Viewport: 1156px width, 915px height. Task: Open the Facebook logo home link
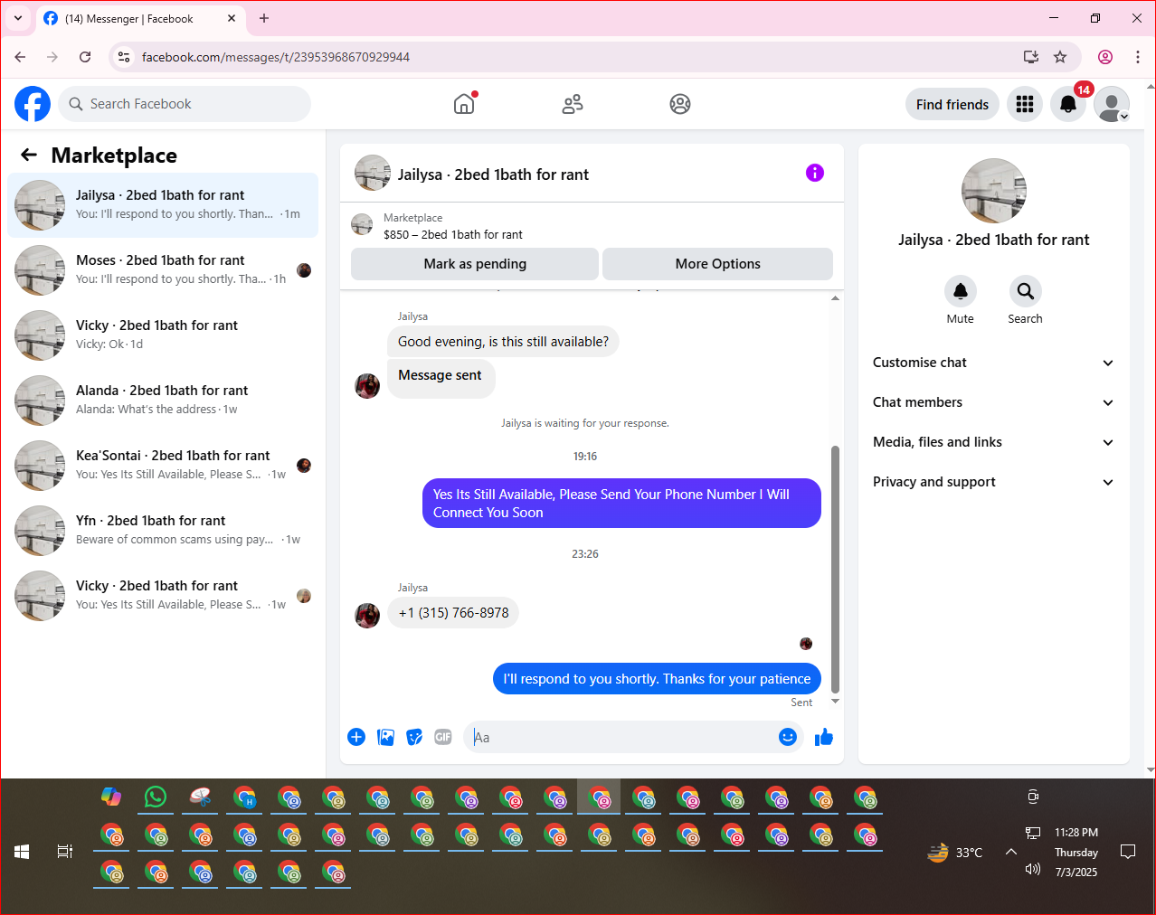pos(33,104)
